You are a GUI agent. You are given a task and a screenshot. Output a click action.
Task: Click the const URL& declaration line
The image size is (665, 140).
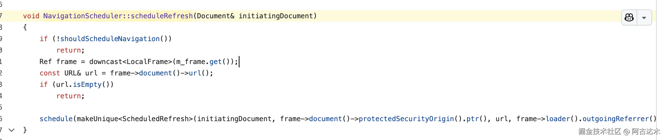click(126, 73)
